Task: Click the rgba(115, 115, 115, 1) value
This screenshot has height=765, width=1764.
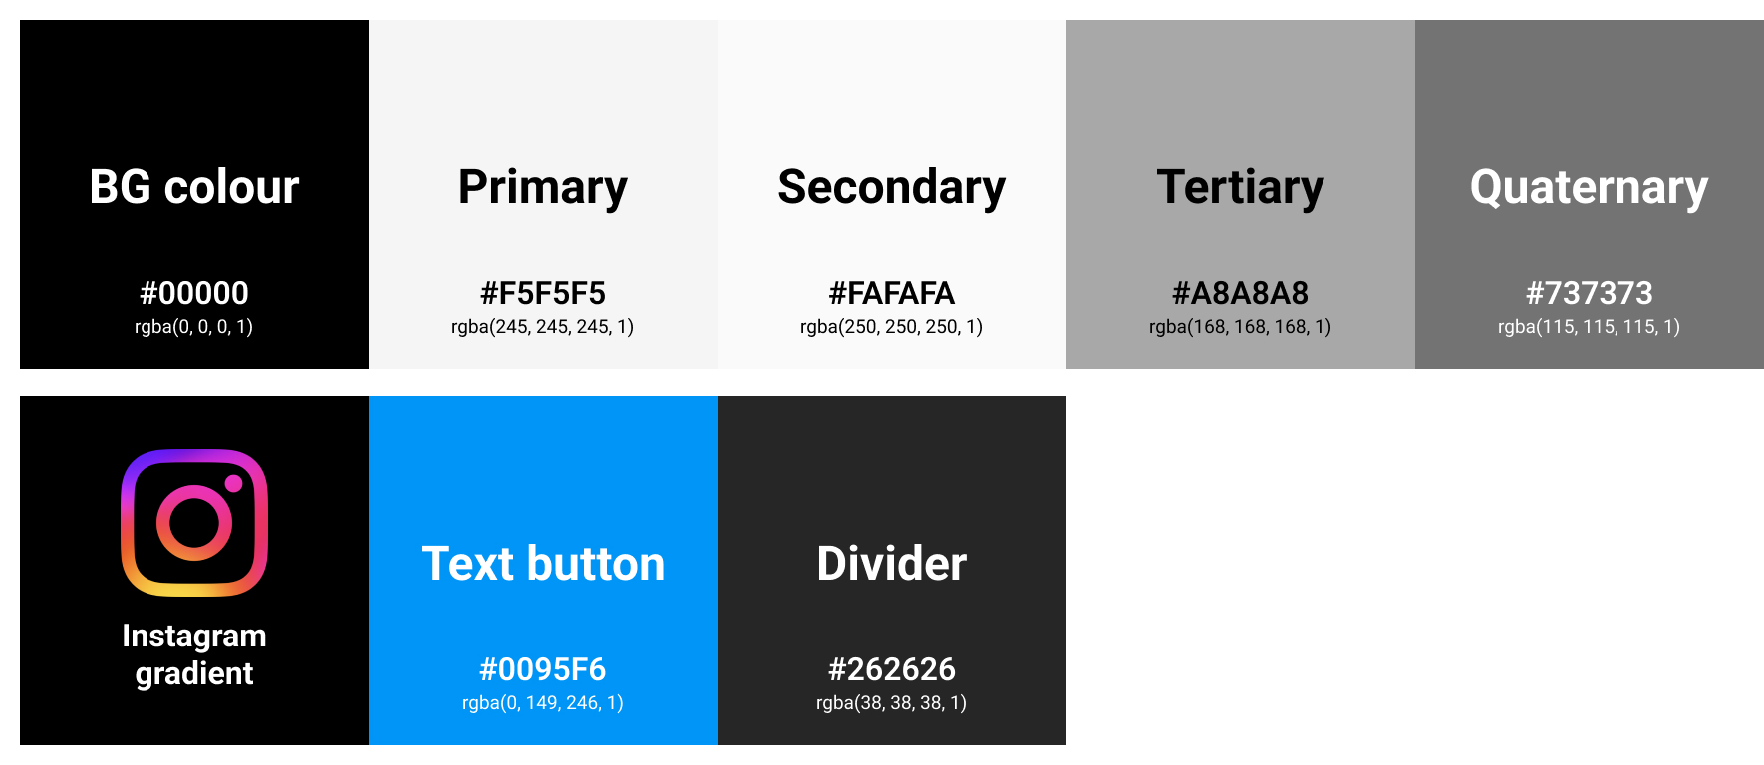Action: click(x=1590, y=327)
